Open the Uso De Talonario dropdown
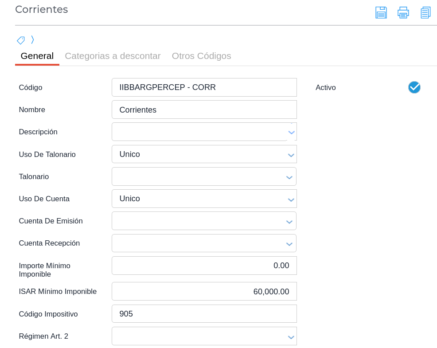Screen dimensions: 437x348 [x=291, y=155]
